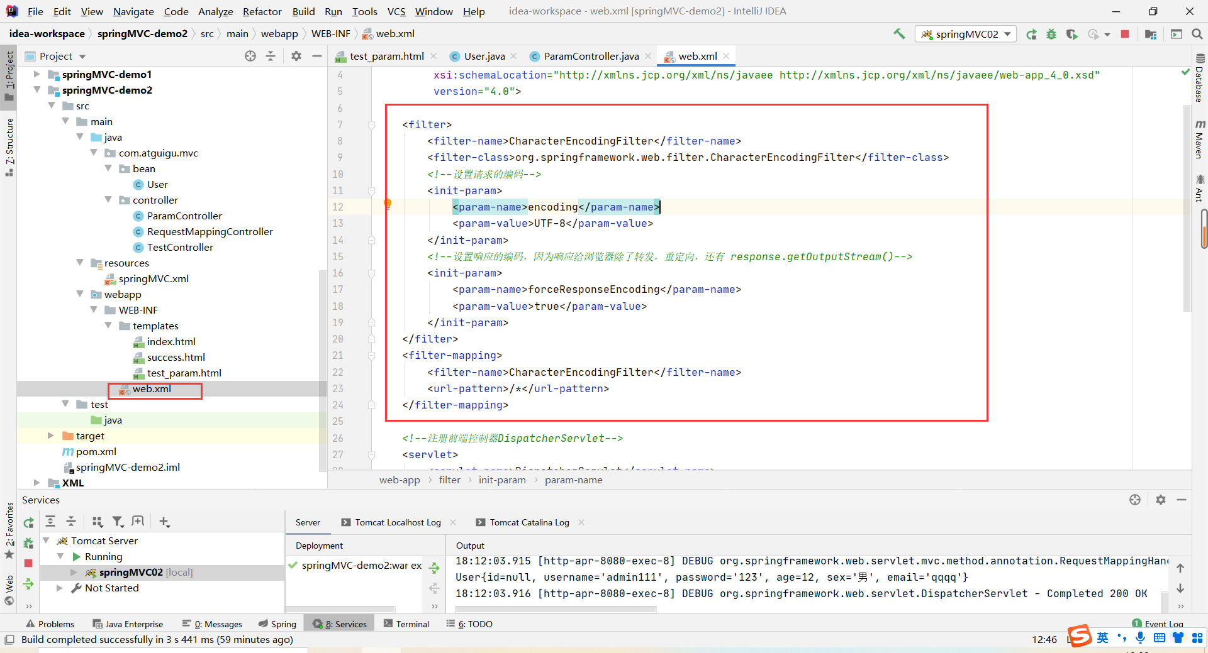Viewport: 1208px width, 653px height.
Task: Locate current file in Project panel
Action: point(250,56)
